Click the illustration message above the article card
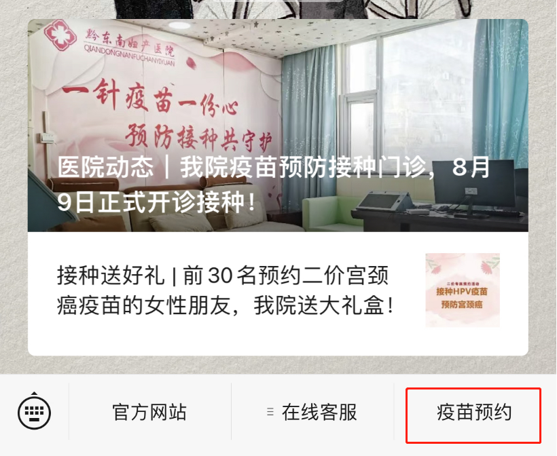Screen dimensions: 557x456 pyautogui.click(x=278, y=9)
